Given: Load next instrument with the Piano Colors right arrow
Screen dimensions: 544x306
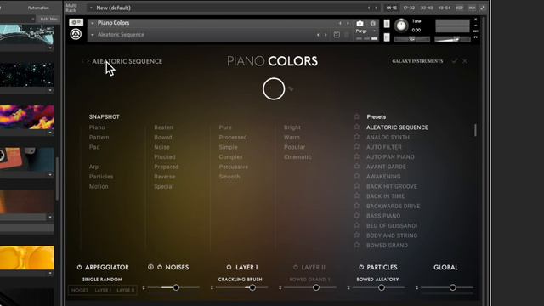Looking at the screenshot, I should tap(348, 23).
